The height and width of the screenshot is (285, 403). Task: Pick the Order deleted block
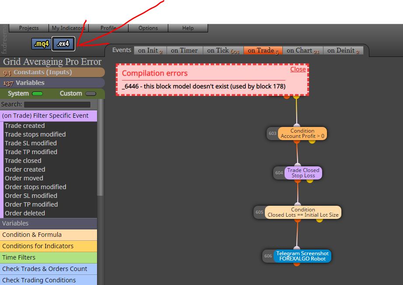click(x=24, y=213)
